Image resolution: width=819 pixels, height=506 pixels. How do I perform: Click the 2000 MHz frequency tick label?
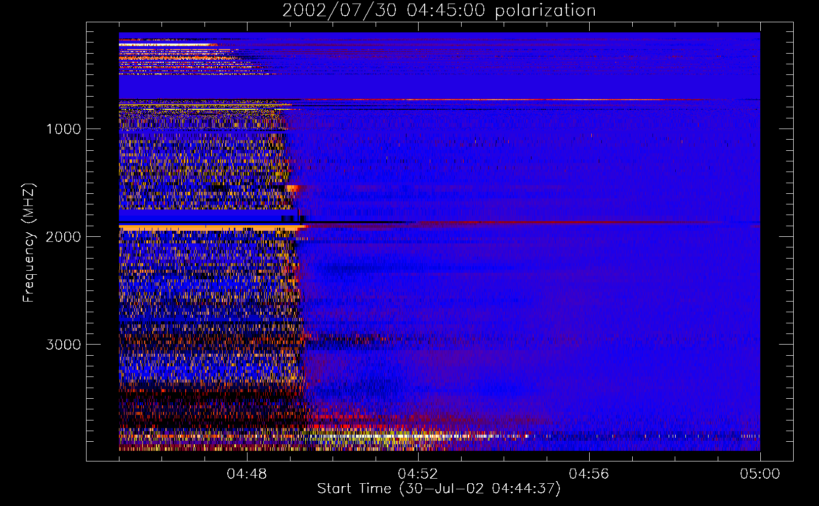63,237
